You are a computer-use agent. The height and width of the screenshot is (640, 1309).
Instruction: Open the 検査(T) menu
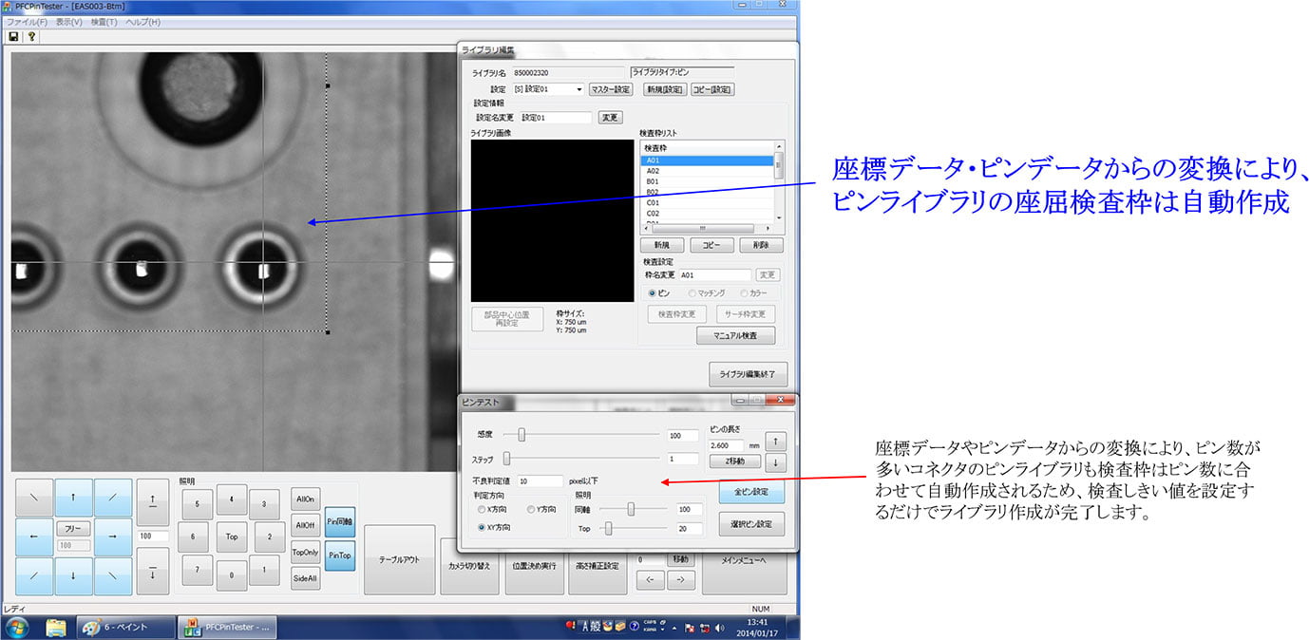click(104, 22)
